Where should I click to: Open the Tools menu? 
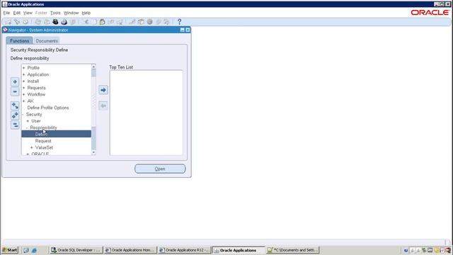[x=55, y=13]
